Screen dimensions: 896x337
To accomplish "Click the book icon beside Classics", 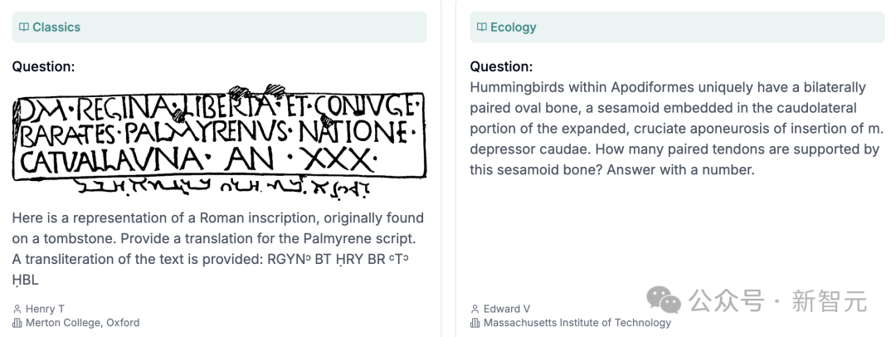I will tap(24, 27).
